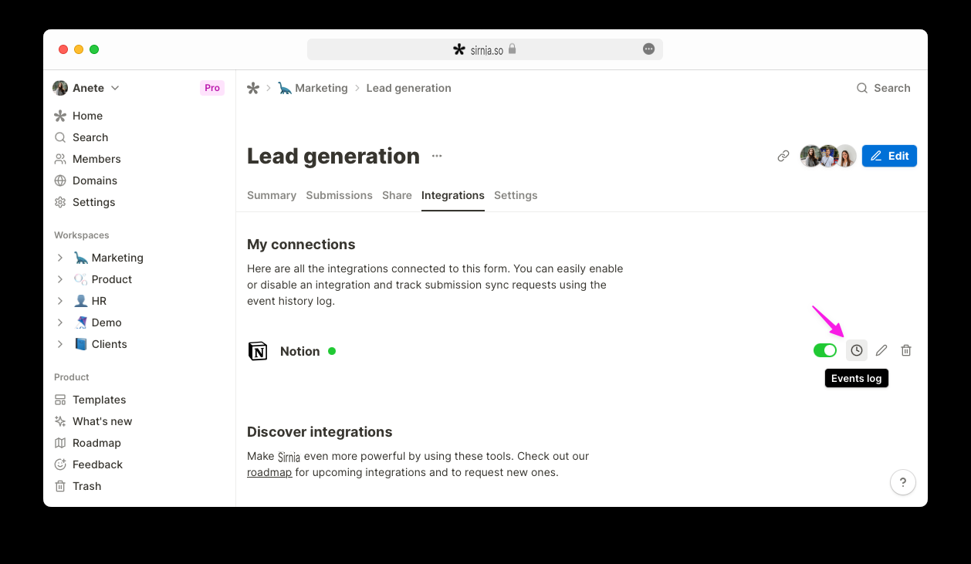Copy form link via chain icon
Image resolution: width=971 pixels, height=564 pixels.
click(x=783, y=156)
